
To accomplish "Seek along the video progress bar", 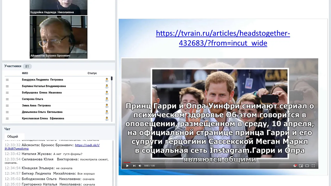I will (x=220, y=162).
